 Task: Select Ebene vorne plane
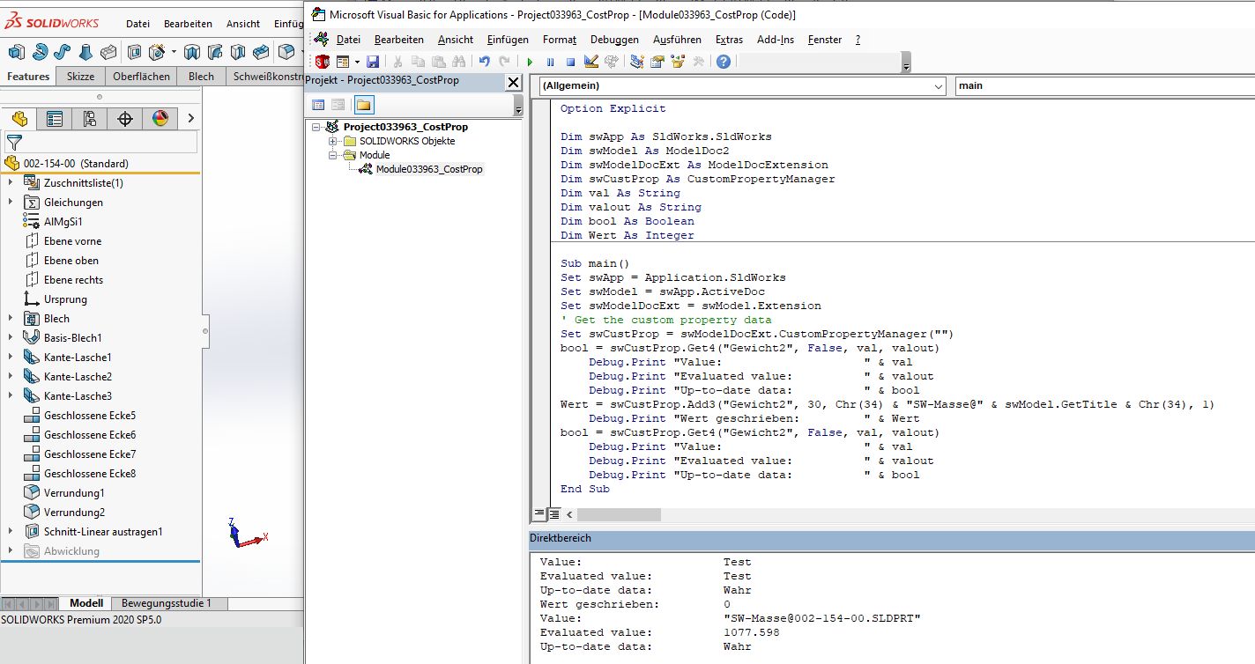click(72, 240)
